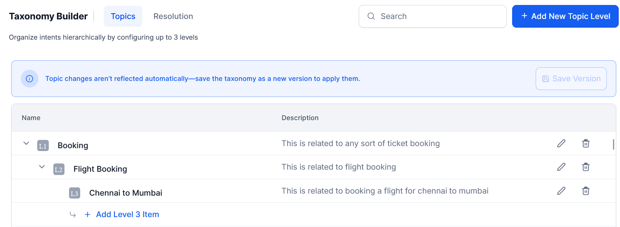The height and width of the screenshot is (227, 620).
Task: Delete the Flight Booking topic
Action: (586, 167)
